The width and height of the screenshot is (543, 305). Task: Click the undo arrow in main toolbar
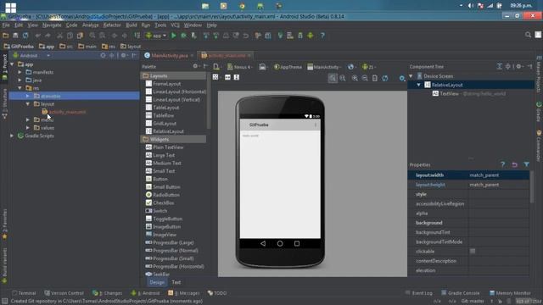37,36
